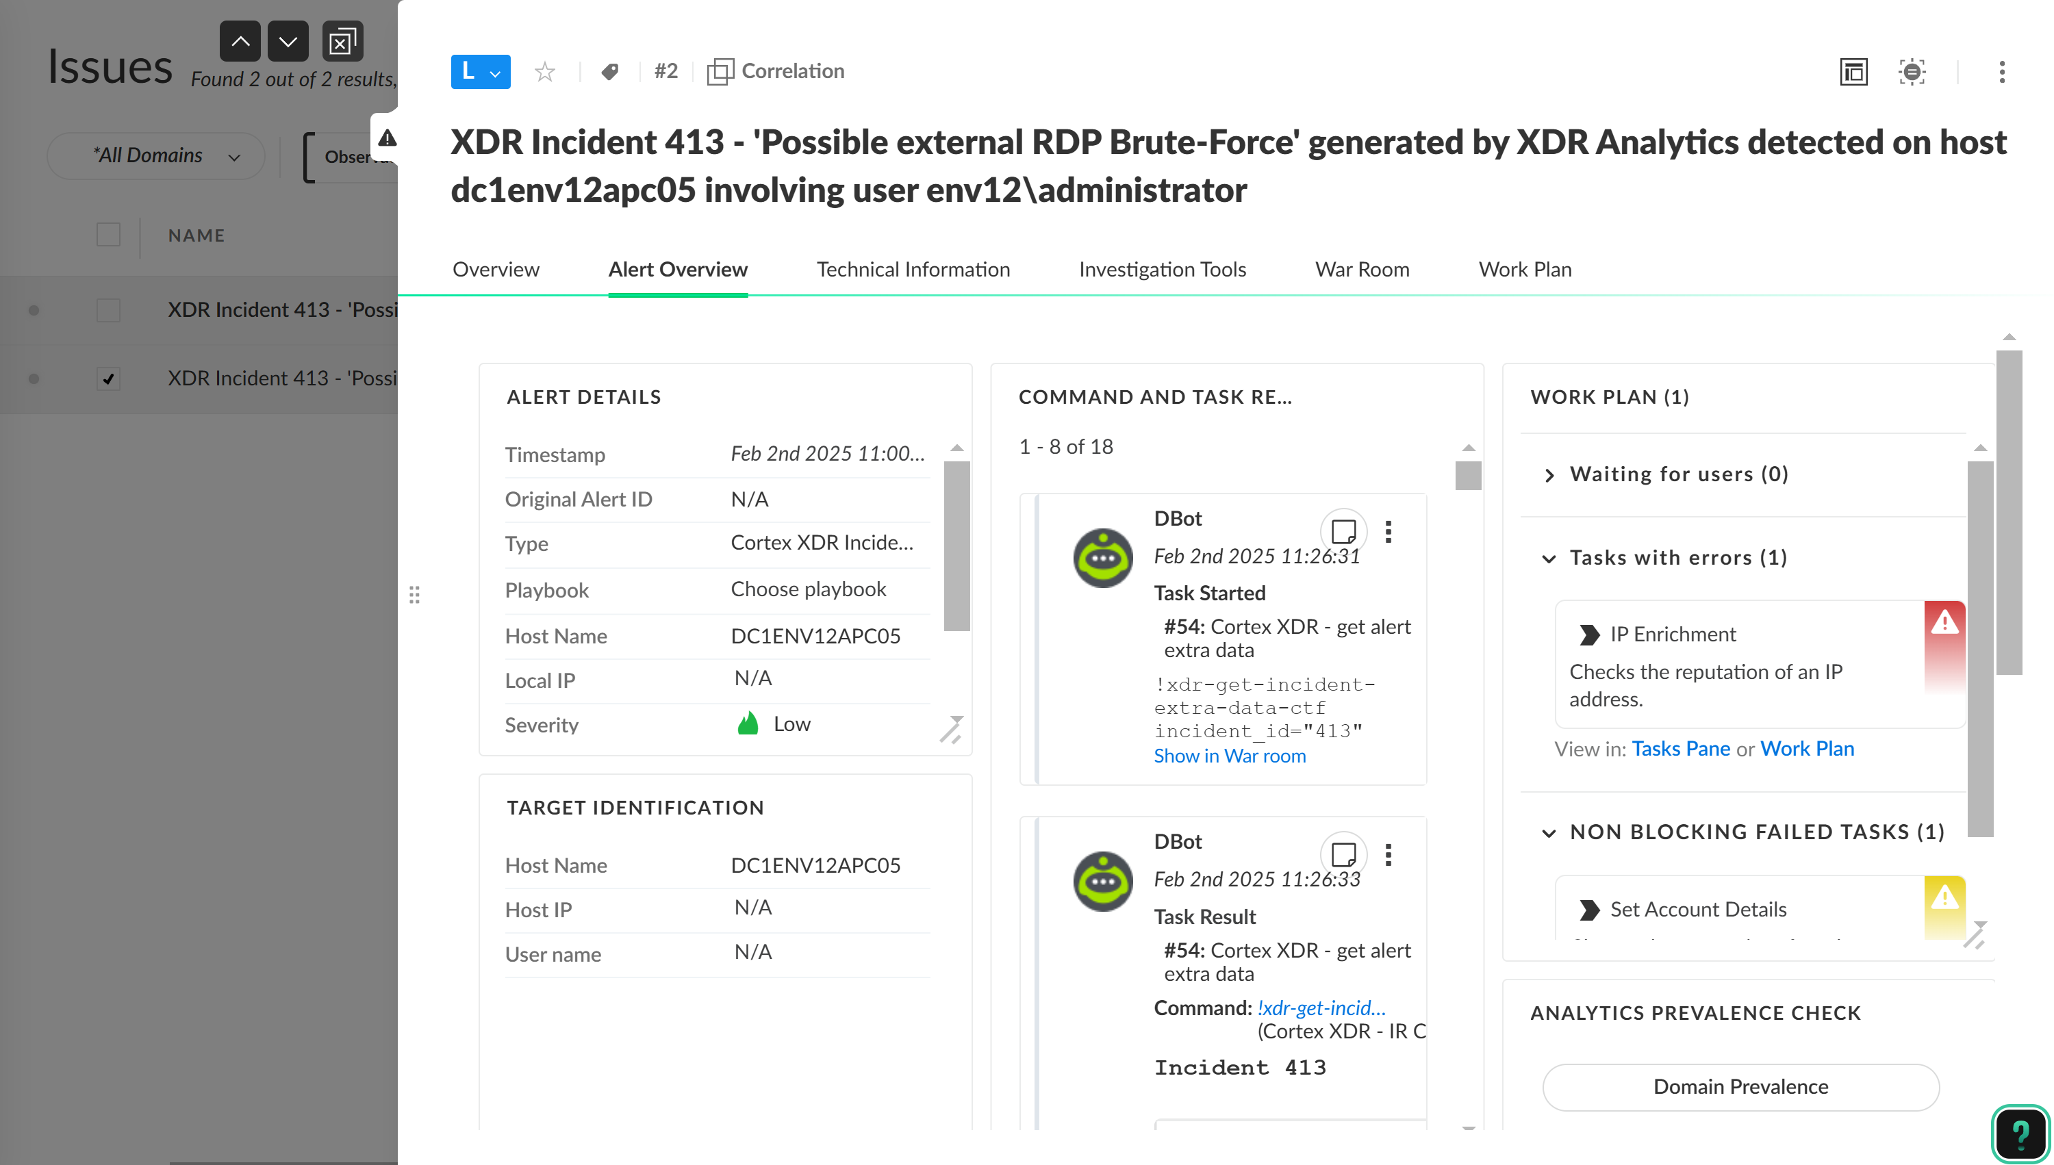Open the tags icon in header
Screen dimensions: 2054x1165
(610, 72)
